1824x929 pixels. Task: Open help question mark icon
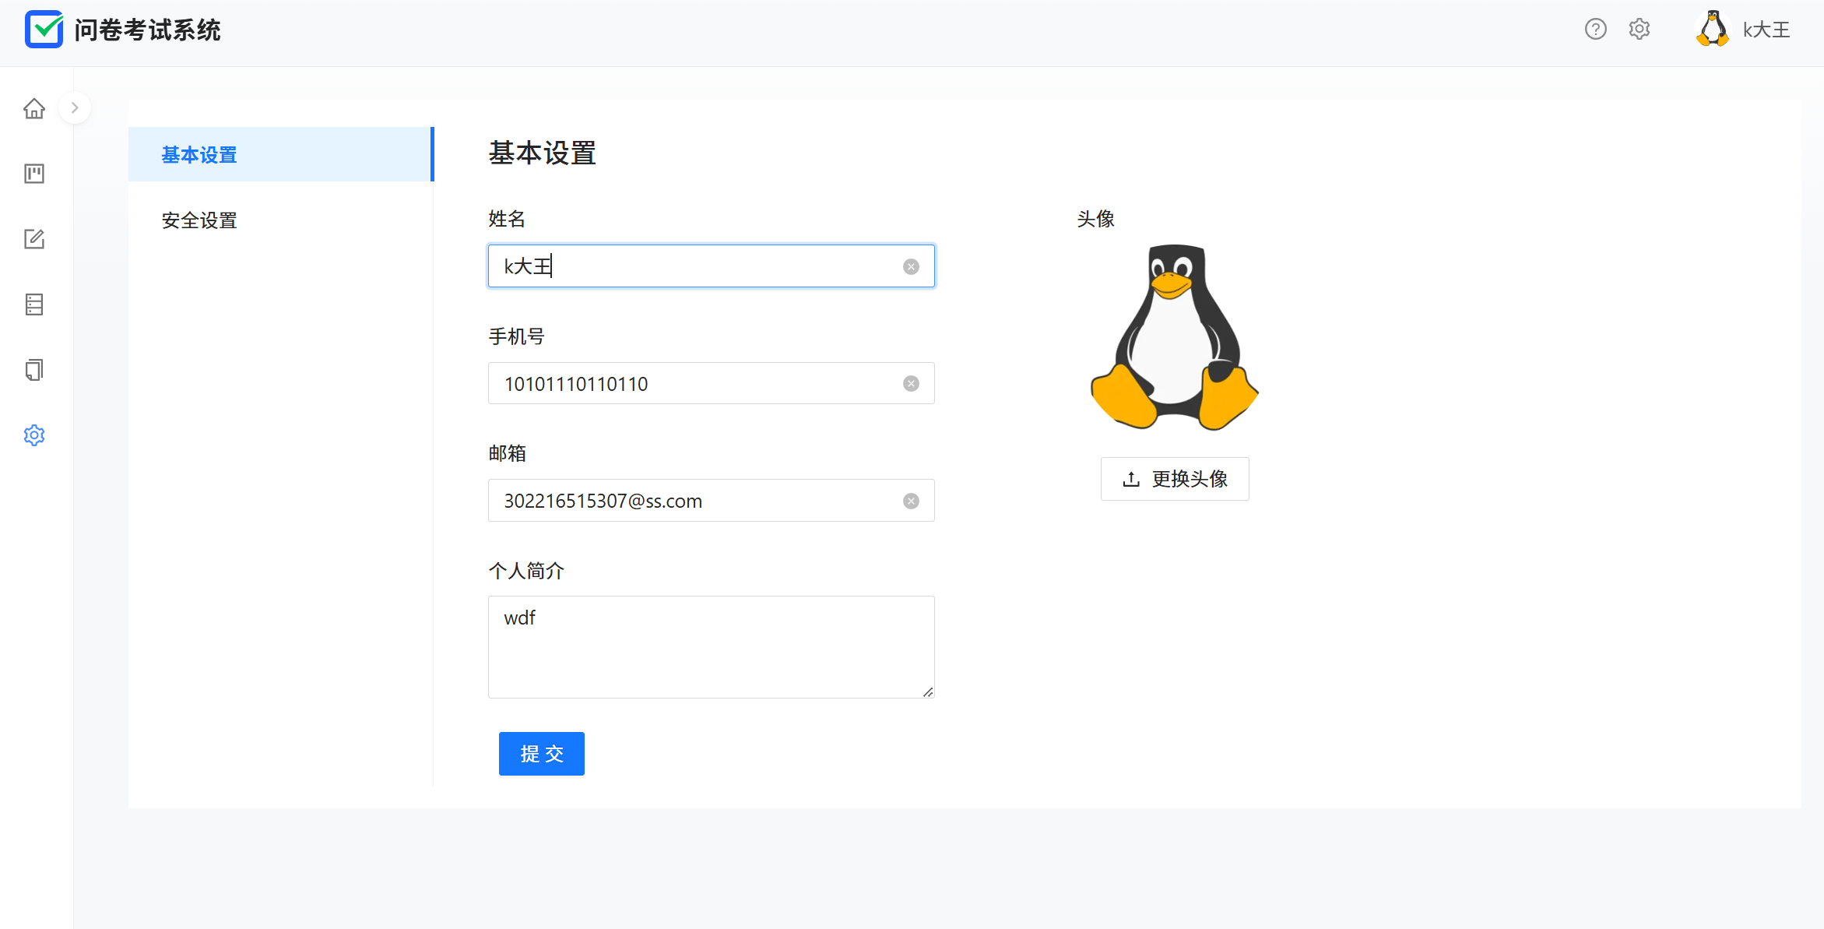(x=1595, y=30)
